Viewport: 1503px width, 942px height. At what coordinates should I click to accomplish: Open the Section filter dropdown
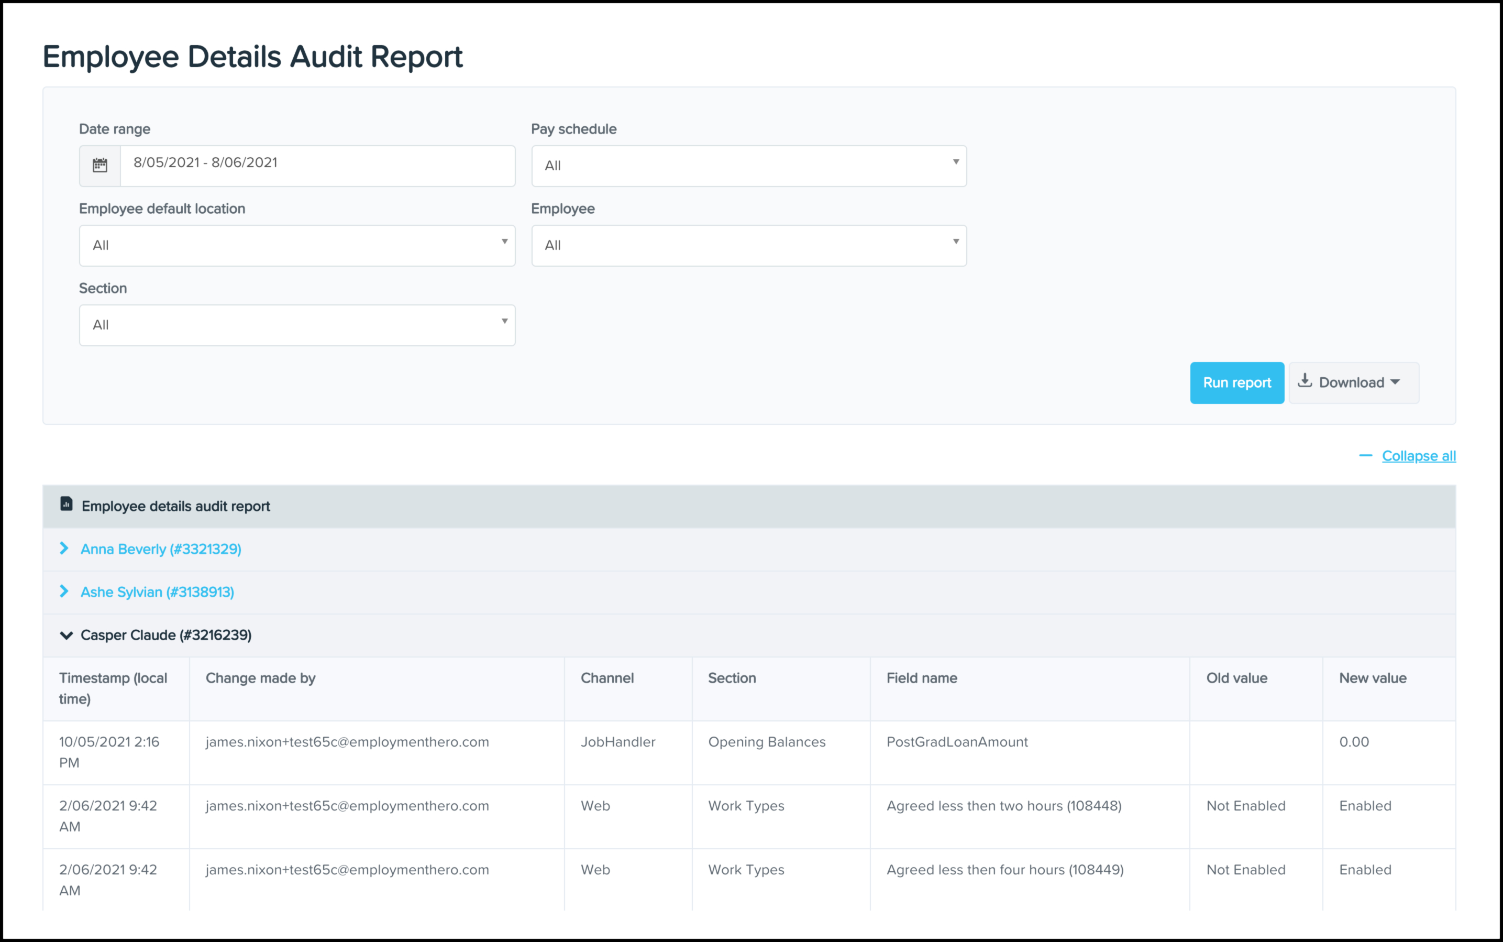pos(297,325)
